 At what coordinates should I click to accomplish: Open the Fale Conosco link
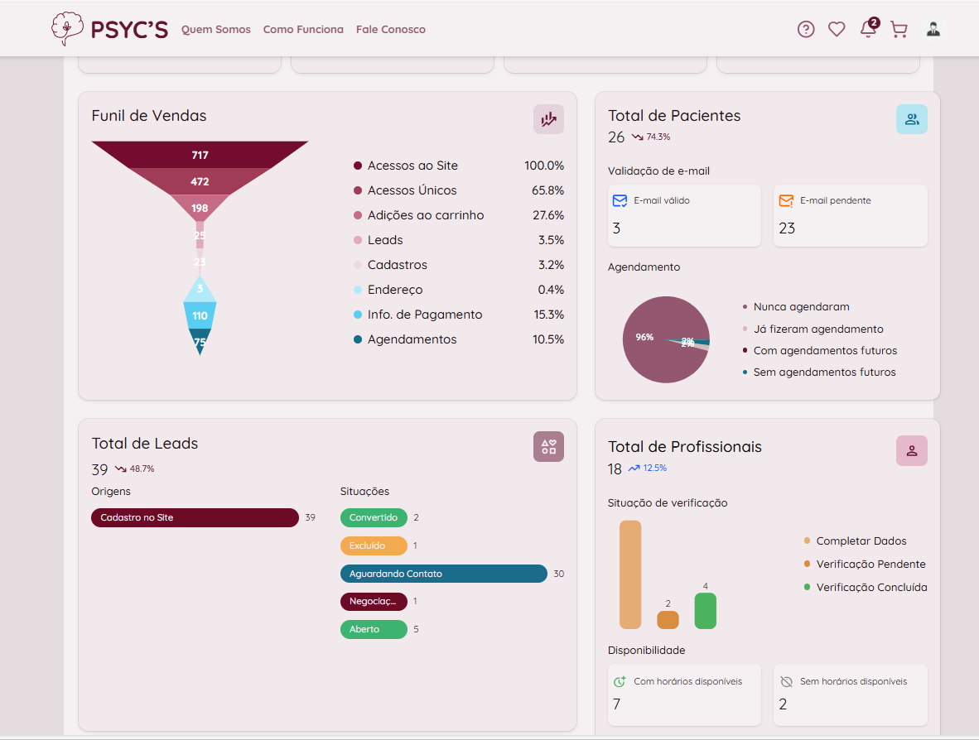391,29
